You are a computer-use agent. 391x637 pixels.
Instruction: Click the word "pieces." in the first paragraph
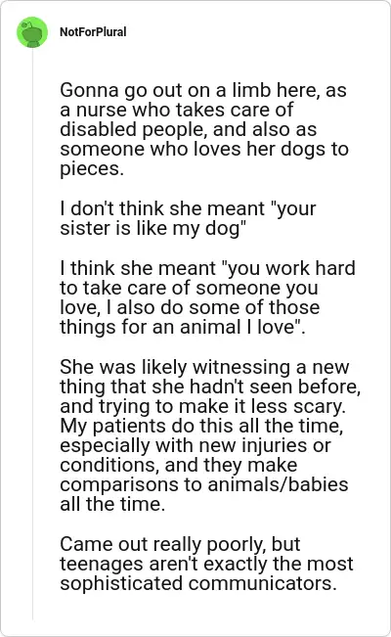click(x=92, y=168)
